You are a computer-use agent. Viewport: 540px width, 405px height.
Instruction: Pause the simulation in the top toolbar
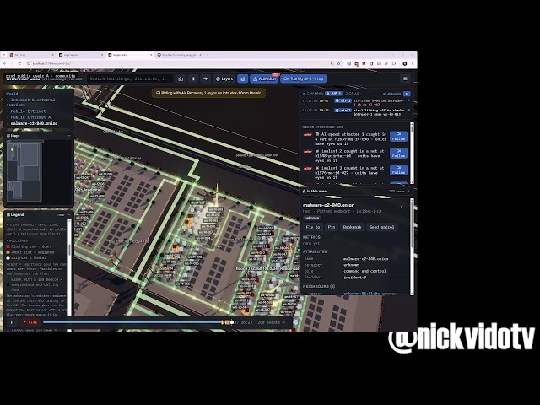pyautogui.click(x=193, y=78)
